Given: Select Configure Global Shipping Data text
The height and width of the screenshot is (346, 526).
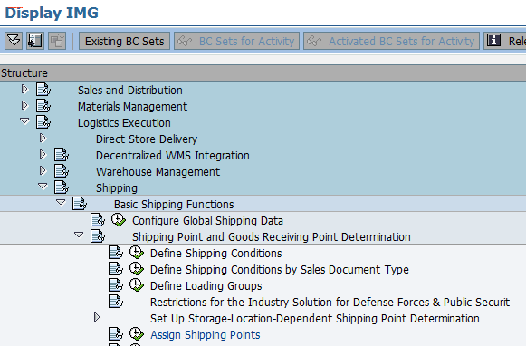Looking at the screenshot, I should point(207,221).
